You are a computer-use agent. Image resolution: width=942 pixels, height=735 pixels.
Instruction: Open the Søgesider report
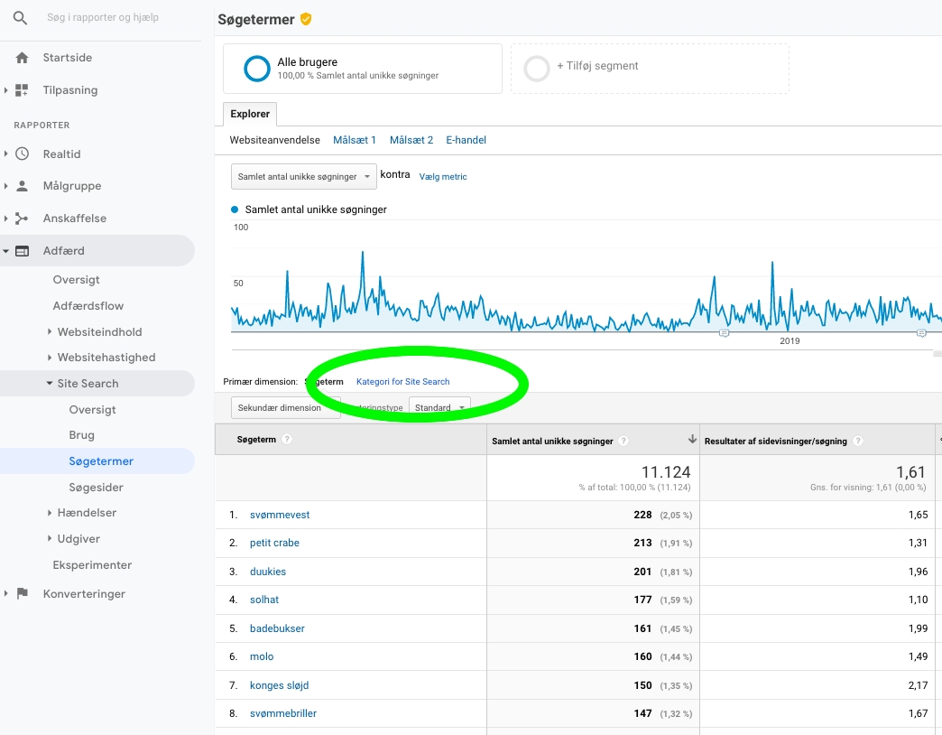coord(97,488)
